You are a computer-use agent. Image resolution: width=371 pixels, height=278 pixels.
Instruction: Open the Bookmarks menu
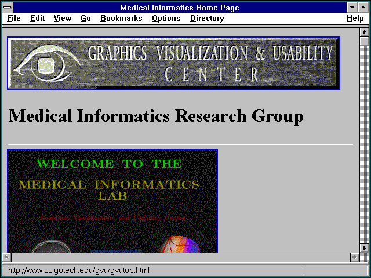(121, 19)
